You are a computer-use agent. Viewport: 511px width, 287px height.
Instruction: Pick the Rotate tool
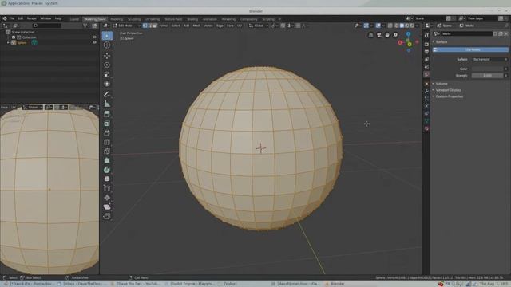(x=107, y=65)
